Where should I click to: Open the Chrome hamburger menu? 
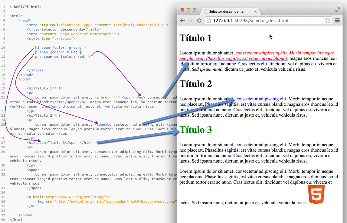point(337,21)
